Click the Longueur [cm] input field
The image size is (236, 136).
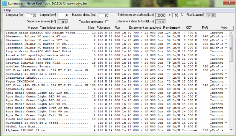tap(31, 15)
